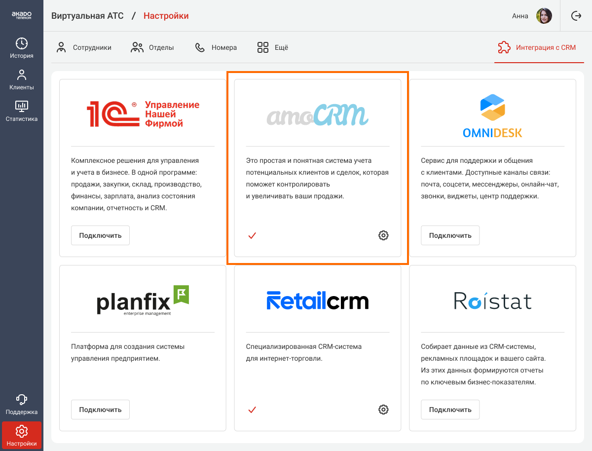The width and height of the screenshot is (592, 451).
Task: Click the RetailCRM connected checkmark
Action: (x=252, y=410)
